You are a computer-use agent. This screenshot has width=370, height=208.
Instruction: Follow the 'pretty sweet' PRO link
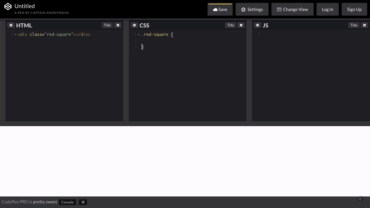pyautogui.click(x=45, y=202)
